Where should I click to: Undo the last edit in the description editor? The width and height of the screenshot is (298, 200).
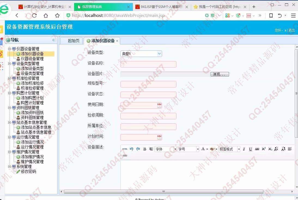(x=132, y=149)
